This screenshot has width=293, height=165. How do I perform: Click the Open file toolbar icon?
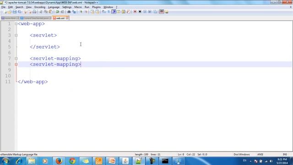coord(10,12)
